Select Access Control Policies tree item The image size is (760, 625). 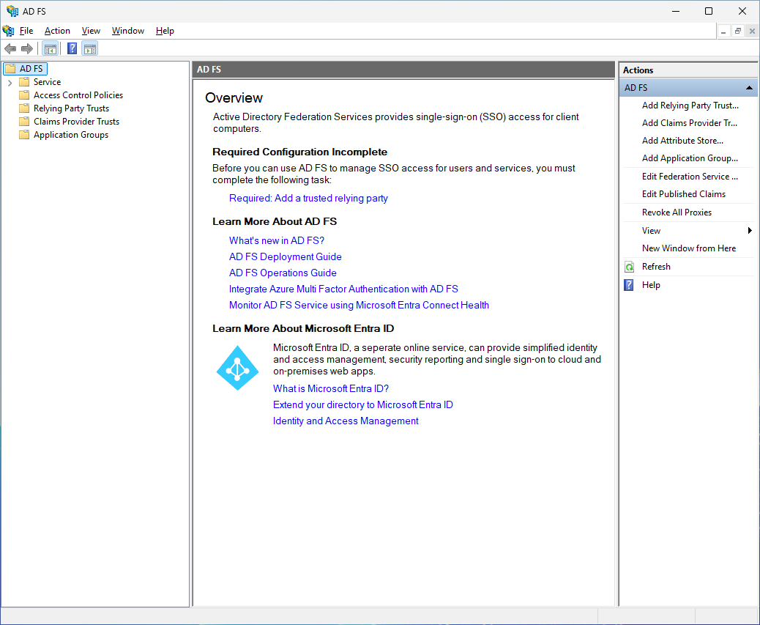[78, 95]
